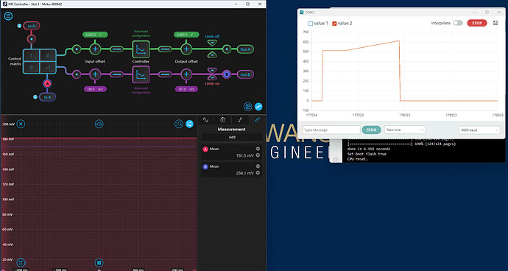The height and width of the screenshot is (271, 508).
Task: Remove the channel A Mean measurement
Action: coord(258,149)
